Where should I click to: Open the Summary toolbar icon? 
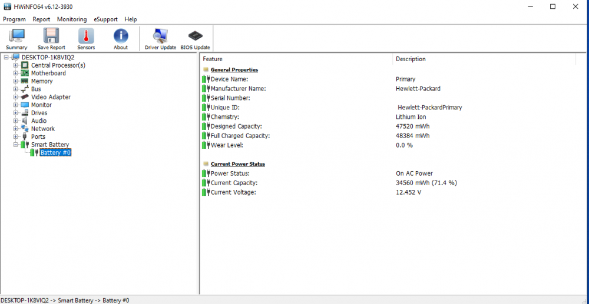point(16,39)
